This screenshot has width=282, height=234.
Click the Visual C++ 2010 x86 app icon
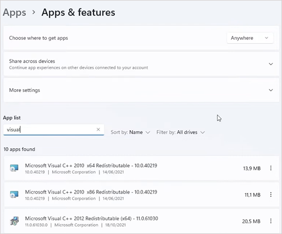click(x=14, y=195)
